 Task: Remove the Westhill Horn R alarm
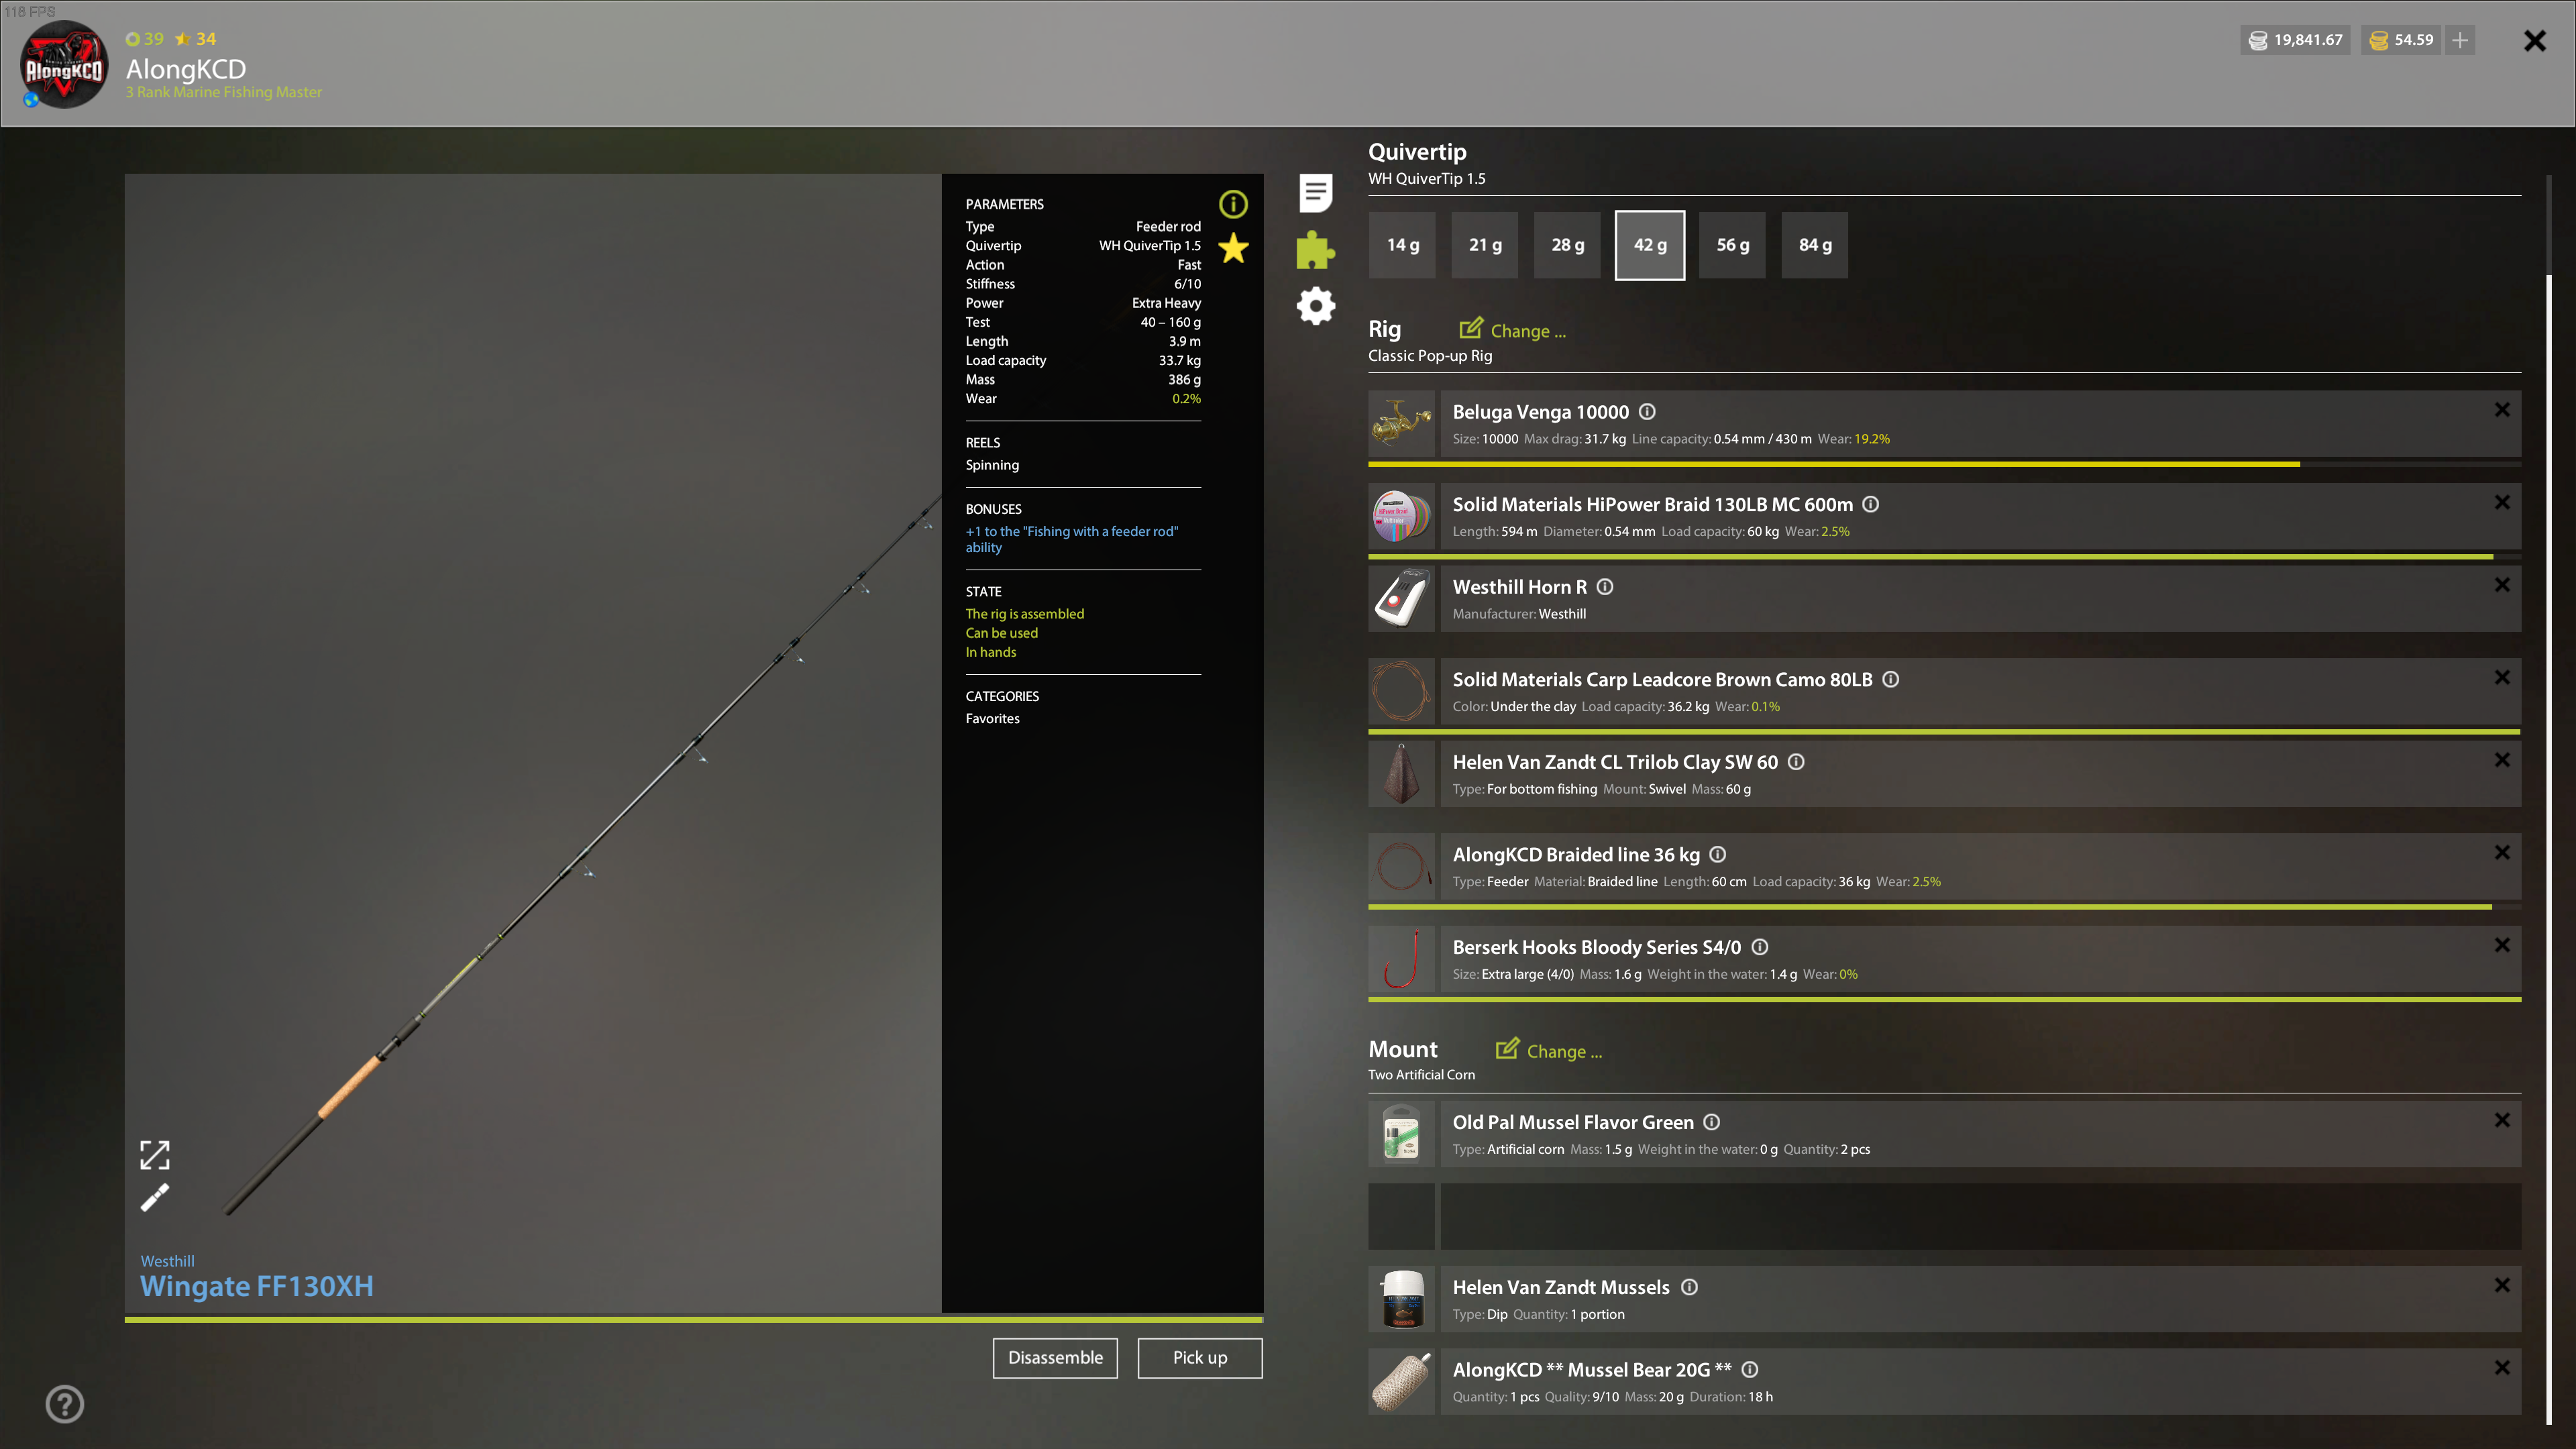[2502, 585]
